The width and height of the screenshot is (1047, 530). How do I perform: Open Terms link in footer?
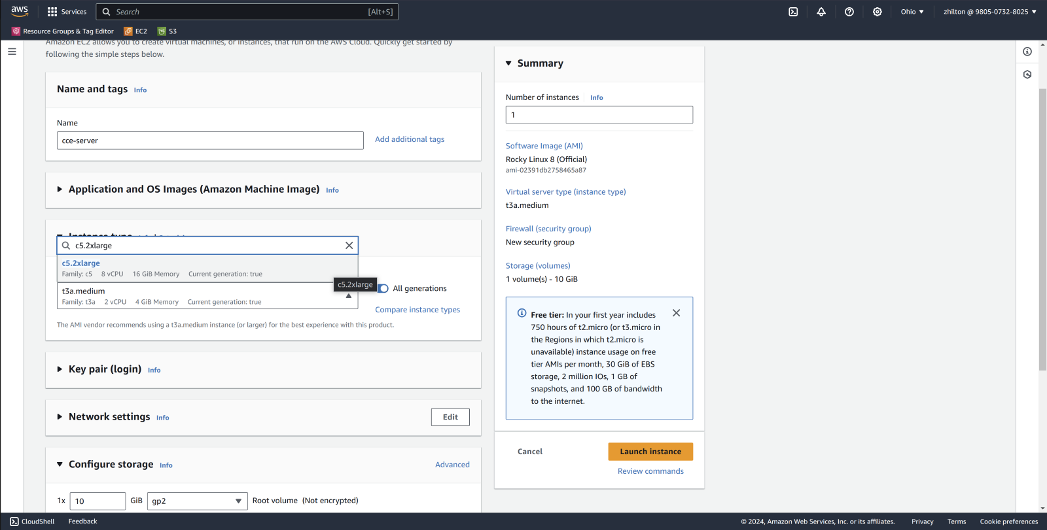(x=957, y=522)
